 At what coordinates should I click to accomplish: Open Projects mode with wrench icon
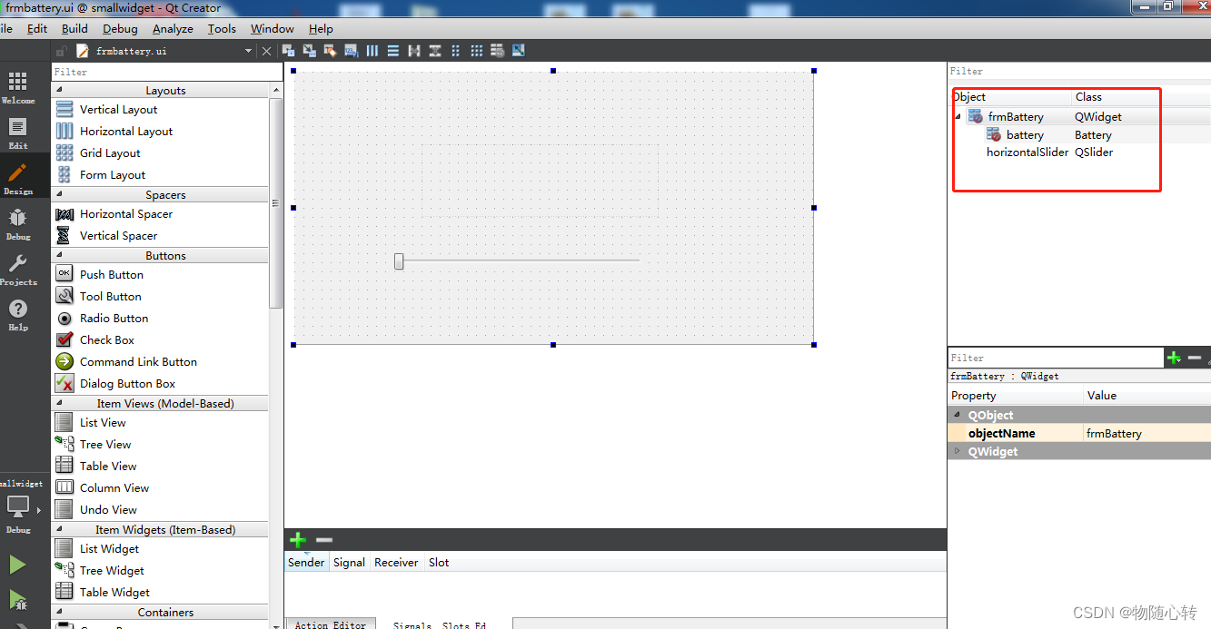click(x=18, y=270)
